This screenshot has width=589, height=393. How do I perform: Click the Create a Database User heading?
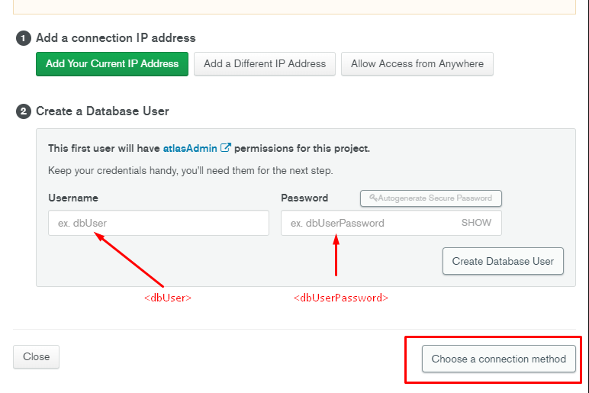tap(102, 111)
